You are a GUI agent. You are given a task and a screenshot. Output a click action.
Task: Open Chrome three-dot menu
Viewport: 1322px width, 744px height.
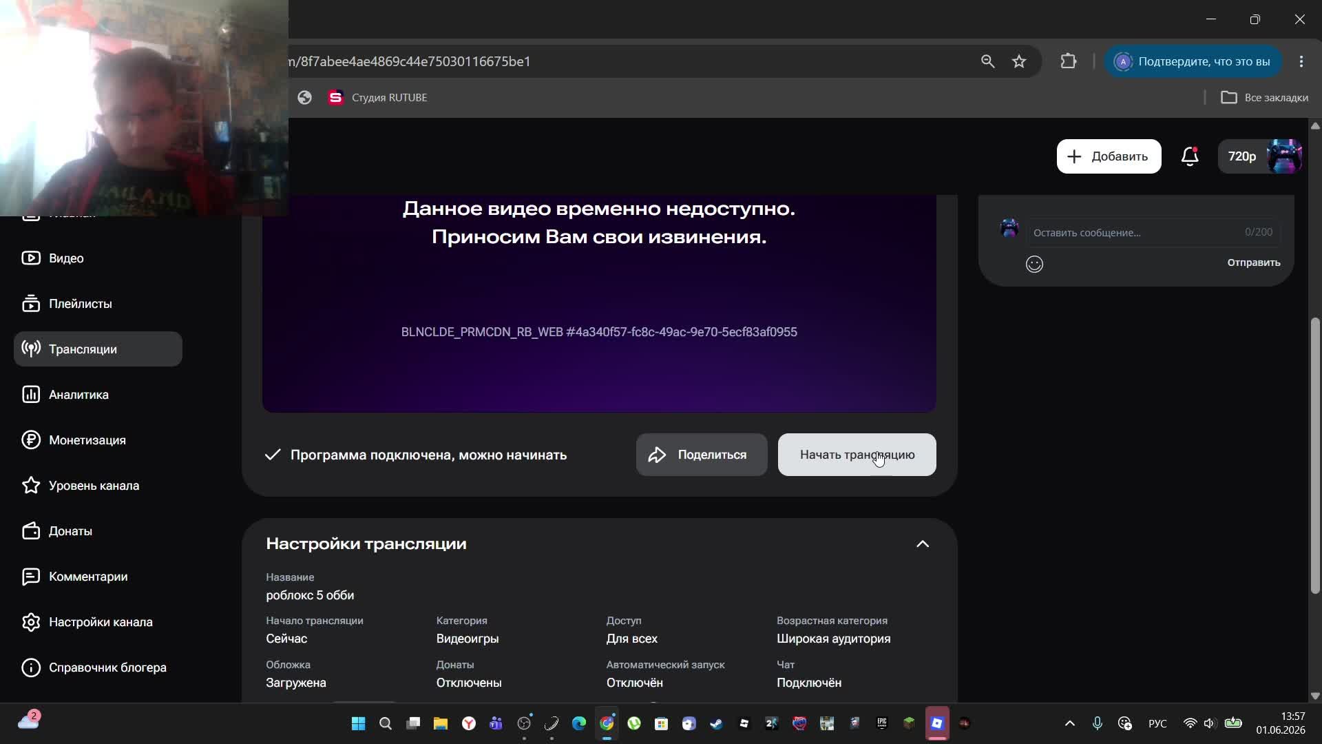click(1301, 61)
